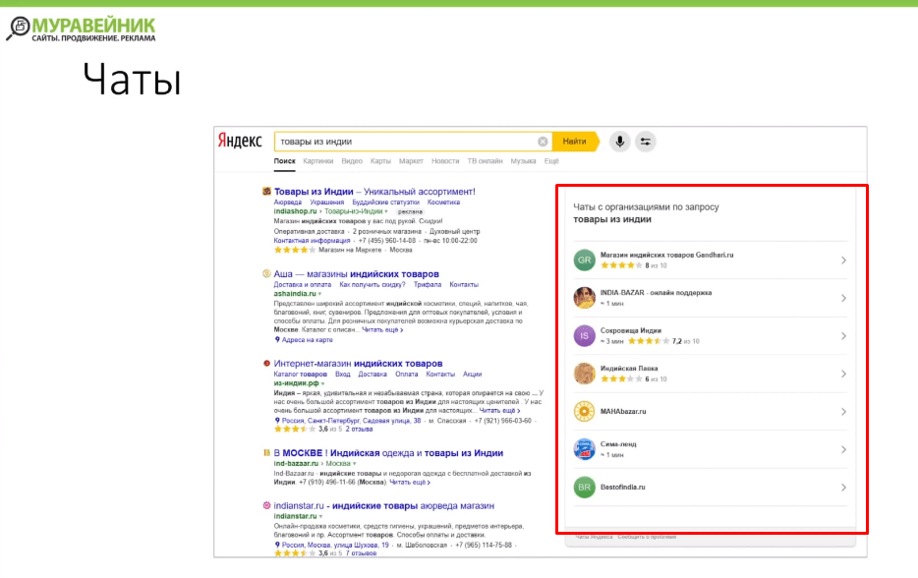Click the yellow Найти search button

click(575, 142)
